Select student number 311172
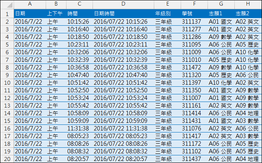Screen dimensions: 262x163 (194, 144)
